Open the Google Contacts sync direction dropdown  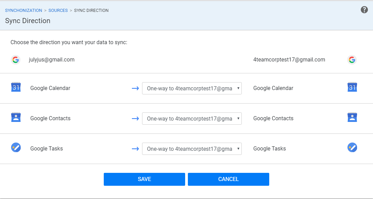pos(192,119)
